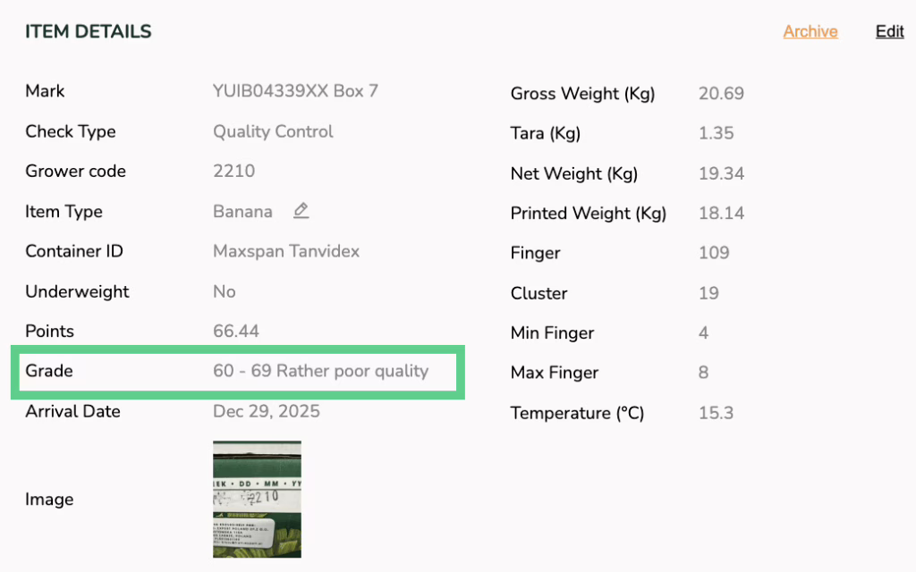Click the Finger count 109

pos(714,253)
